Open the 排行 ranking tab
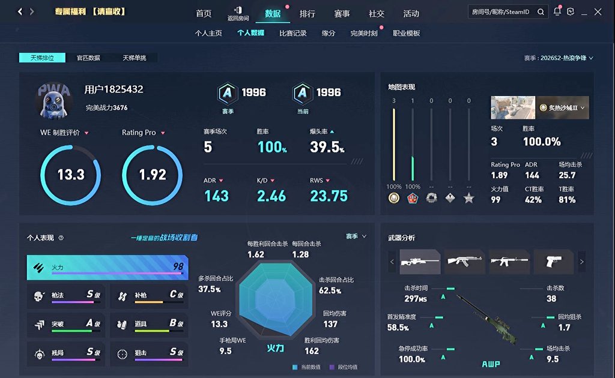This screenshot has width=615, height=378. [307, 14]
